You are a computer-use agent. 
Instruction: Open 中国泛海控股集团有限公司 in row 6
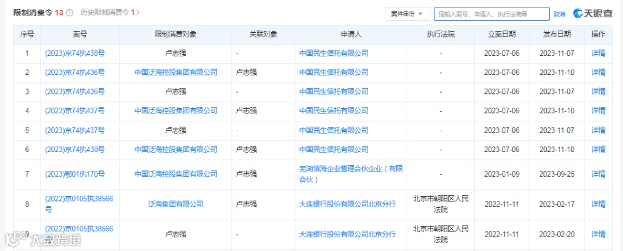[x=175, y=150]
